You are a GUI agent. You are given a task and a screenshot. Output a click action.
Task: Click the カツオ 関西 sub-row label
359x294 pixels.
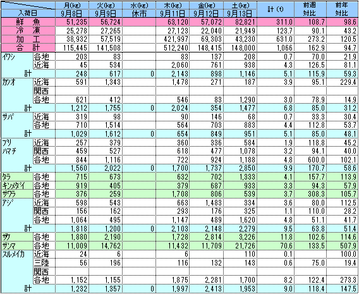coord(41,91)
